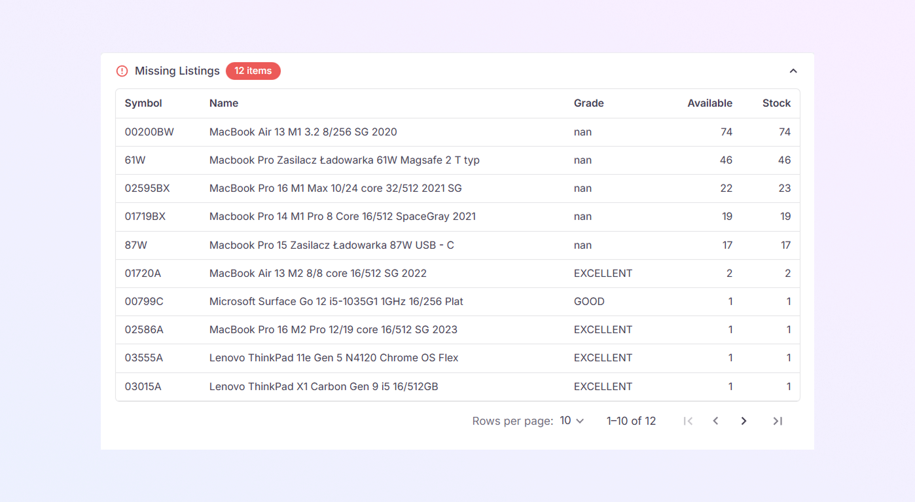
Task: Click the Rows per page label
Action: coord(512,421)
